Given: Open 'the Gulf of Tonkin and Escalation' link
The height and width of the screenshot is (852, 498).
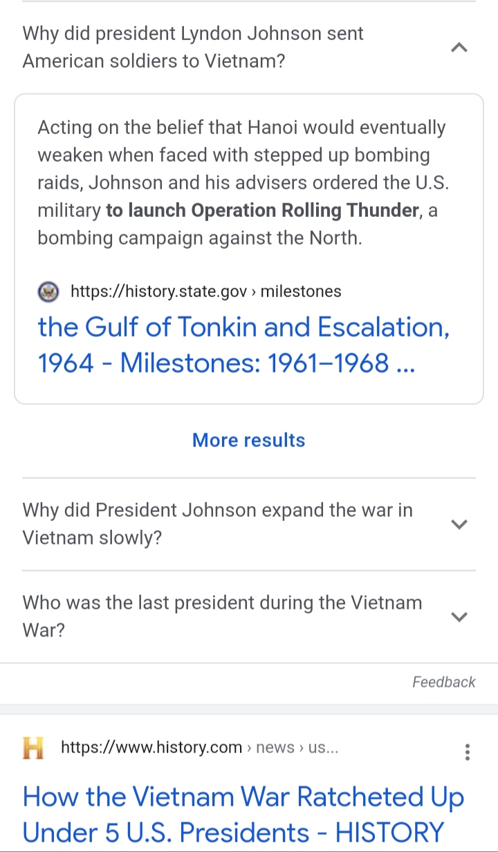Looking at the screenshot, I should tap(243, 344).
